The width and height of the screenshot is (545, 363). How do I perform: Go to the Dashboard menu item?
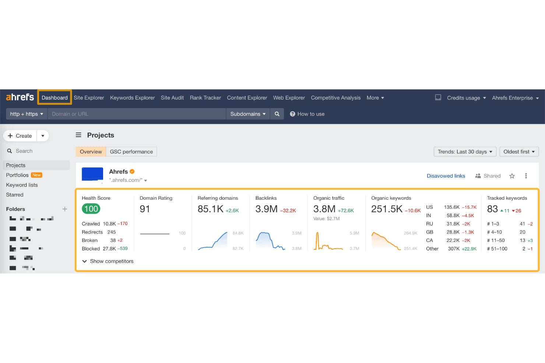pos(54,98)
